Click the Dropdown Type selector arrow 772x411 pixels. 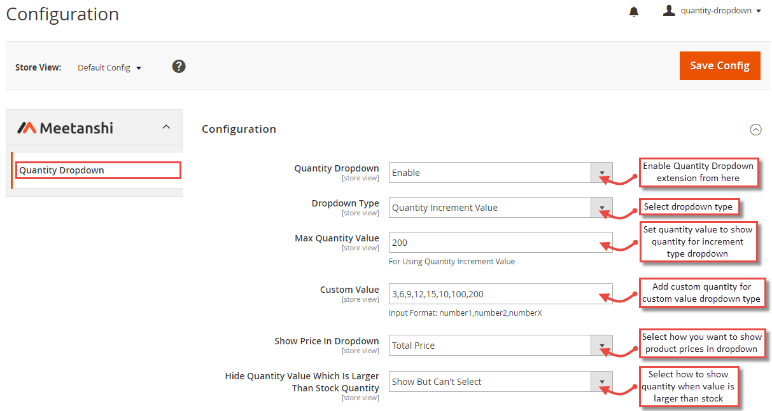tap(601, 207)
